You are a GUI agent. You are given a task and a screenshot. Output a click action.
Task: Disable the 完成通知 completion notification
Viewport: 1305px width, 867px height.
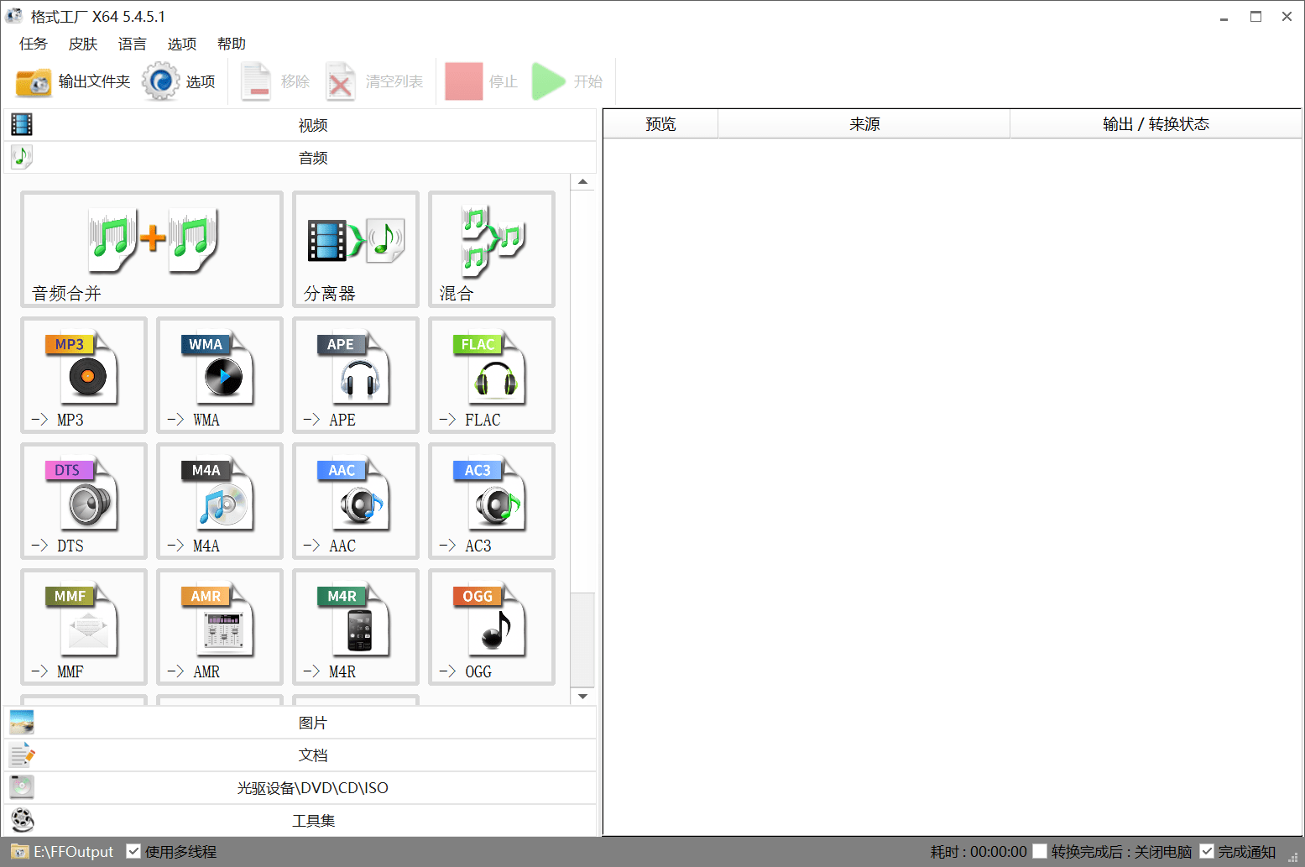(1207, 851)
